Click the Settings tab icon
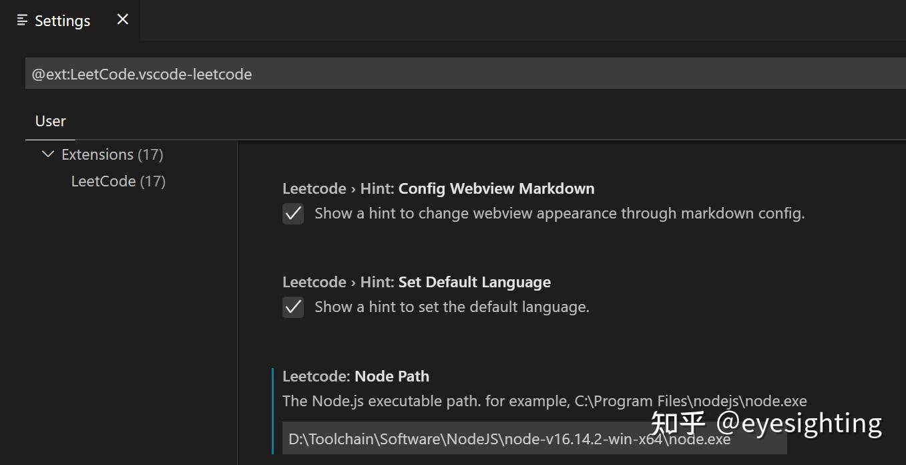 pyautogui.click(x=20, y=21)
